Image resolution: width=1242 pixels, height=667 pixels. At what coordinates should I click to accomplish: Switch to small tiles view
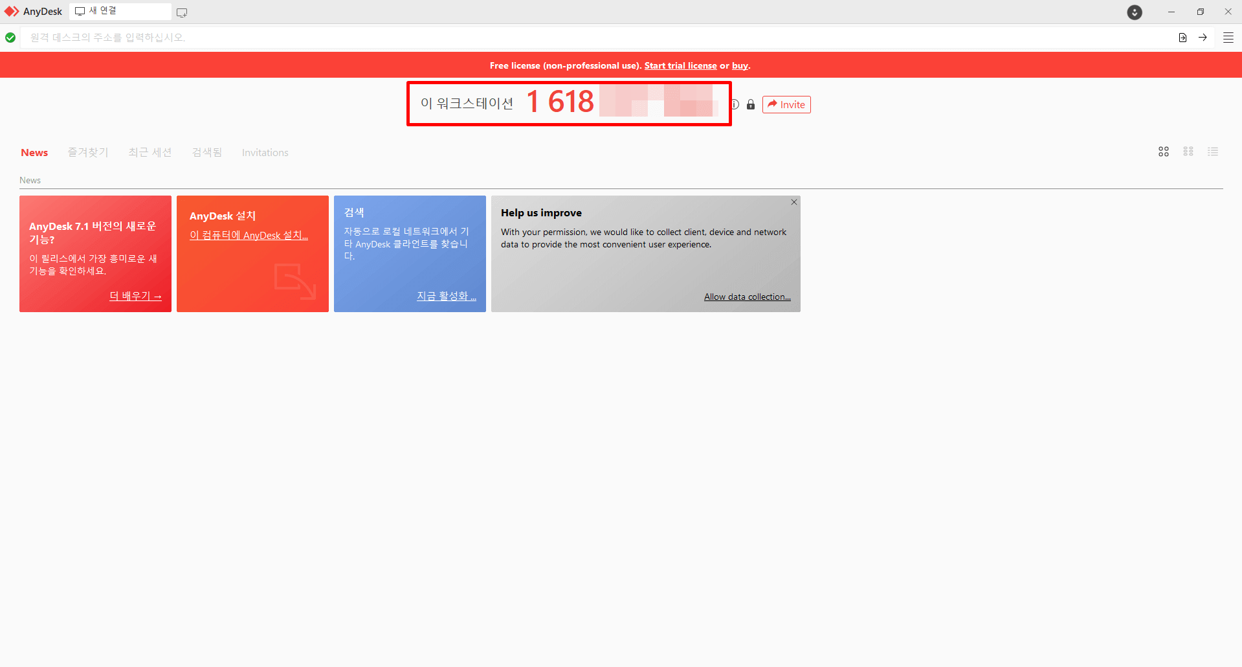[x=1188, y=152]
